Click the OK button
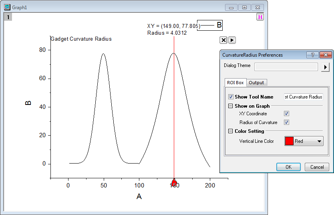 [288, 167]
